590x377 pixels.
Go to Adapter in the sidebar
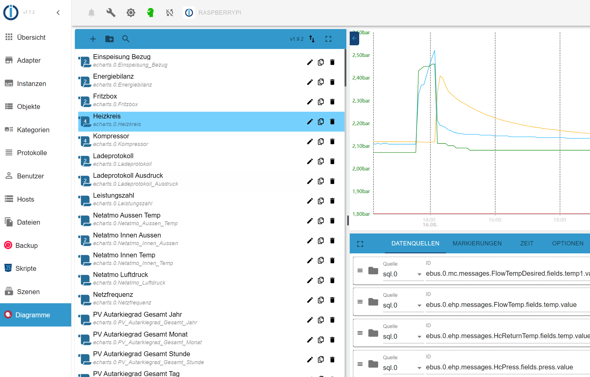click(x=35, y=60)
